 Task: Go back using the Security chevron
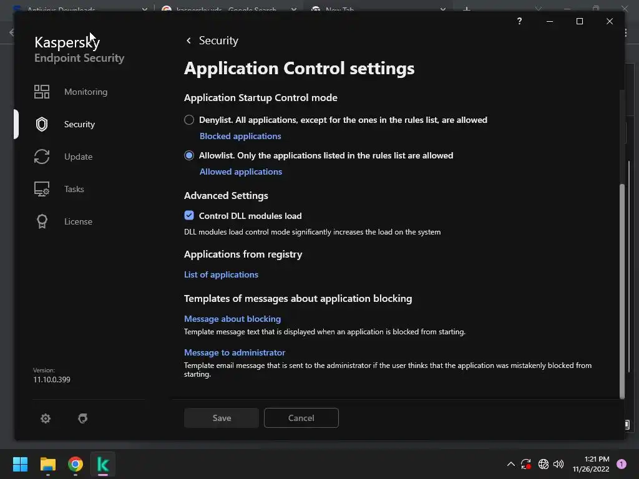coord(188,41)
